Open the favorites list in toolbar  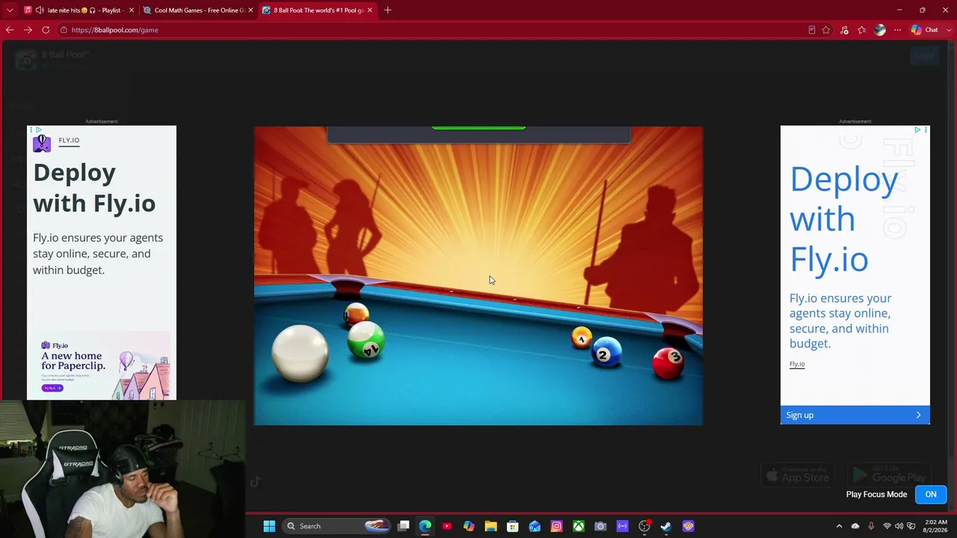coord(862,30)
